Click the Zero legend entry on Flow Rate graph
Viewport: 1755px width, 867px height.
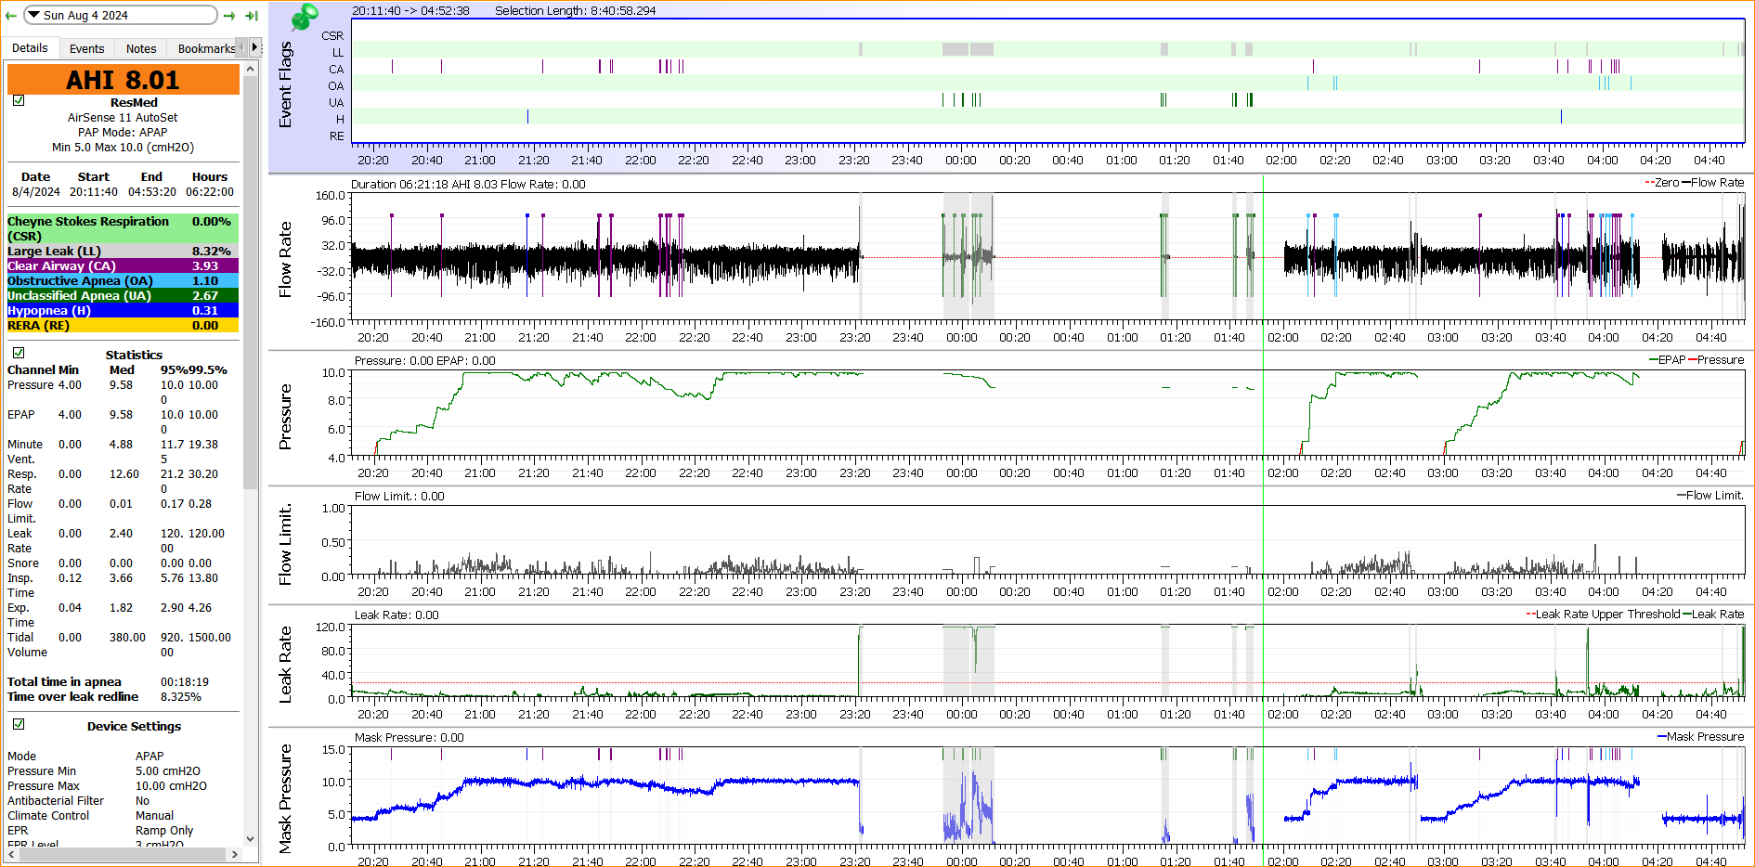(1661, 182)
